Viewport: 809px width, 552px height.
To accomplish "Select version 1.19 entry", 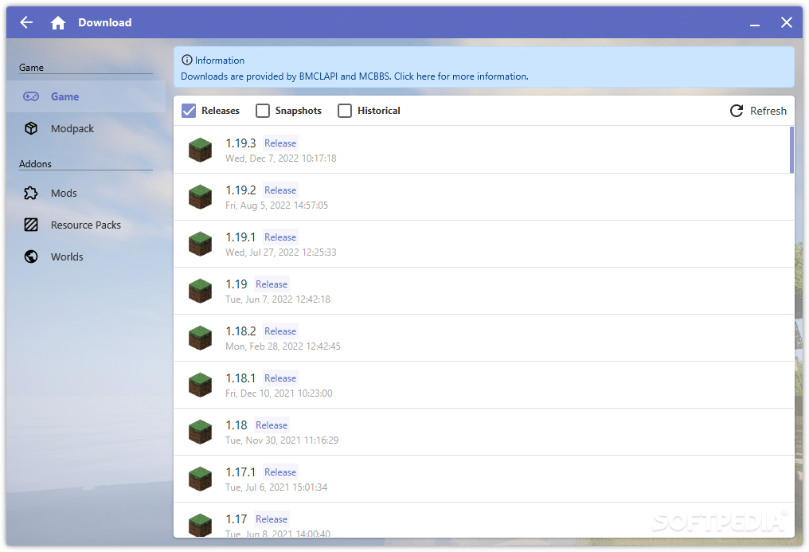I will tap(483, 291).
